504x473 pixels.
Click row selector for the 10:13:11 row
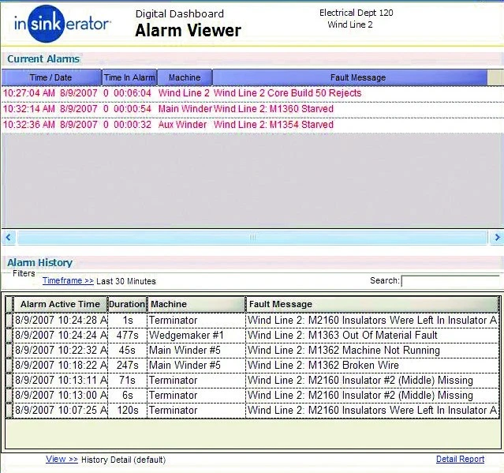(9, 381)
